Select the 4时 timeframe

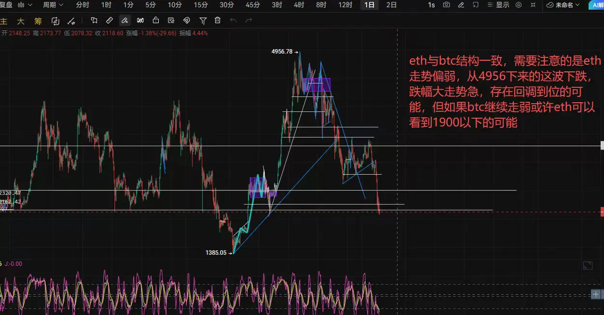tap(299, 5)
